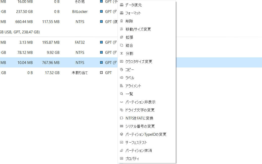
Task: Click the フォーマット (format) disk icon
Action: [x=122, y=13]
